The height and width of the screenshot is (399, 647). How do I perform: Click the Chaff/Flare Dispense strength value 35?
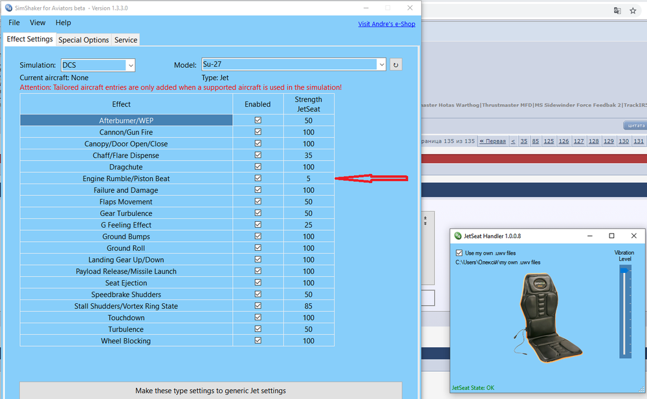click(x=309, y=155)
